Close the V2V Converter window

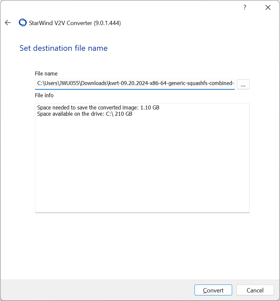click(268, 8)
